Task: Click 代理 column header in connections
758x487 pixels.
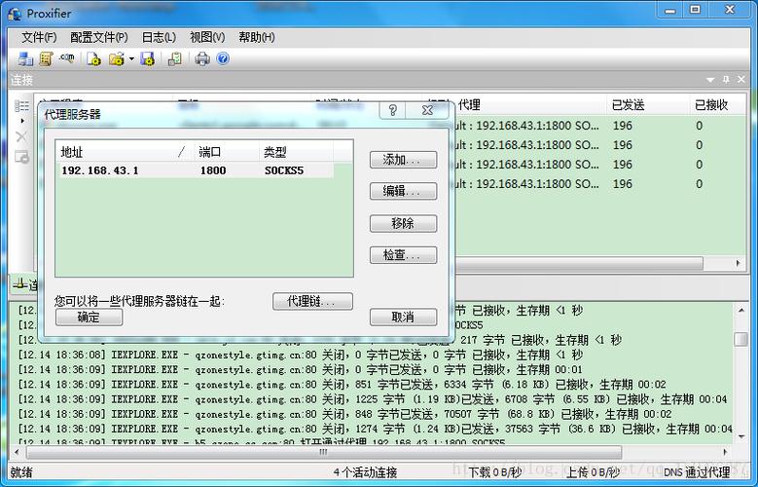Action: pyautogui.click(x=529, y=104)
